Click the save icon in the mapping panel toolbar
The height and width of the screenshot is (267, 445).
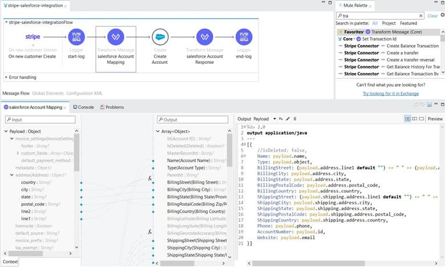coord(430,105)
